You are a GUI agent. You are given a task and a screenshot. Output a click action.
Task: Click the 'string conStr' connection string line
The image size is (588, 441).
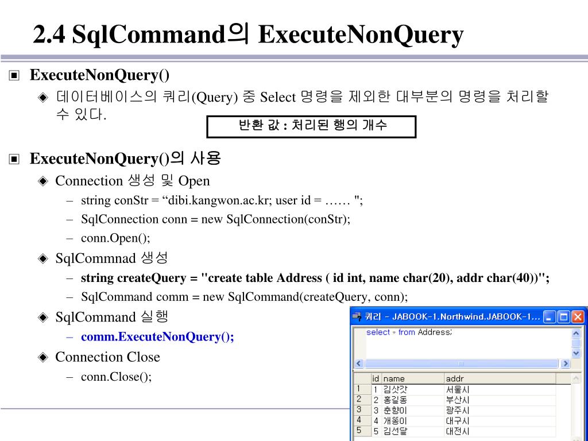pos(222,200)
